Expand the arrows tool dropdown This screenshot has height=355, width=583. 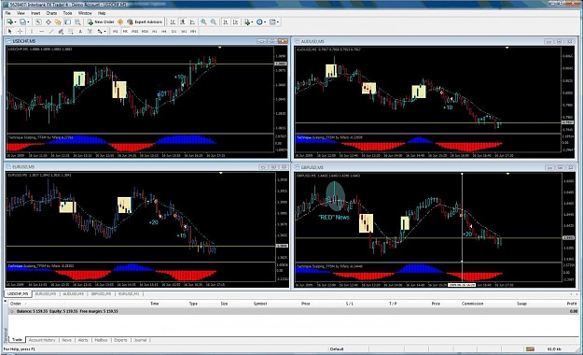[105, 32]
